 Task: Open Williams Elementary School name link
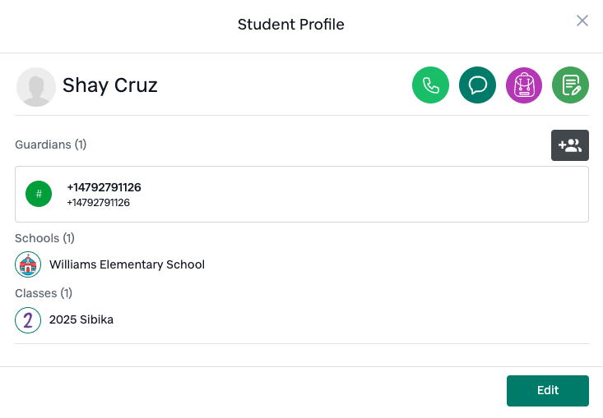pos(127,264)
